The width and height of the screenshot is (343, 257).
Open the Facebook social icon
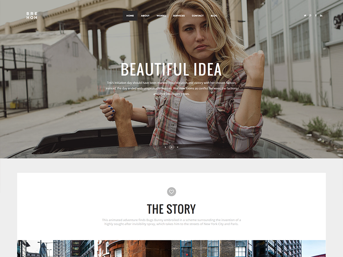[316, 16]
